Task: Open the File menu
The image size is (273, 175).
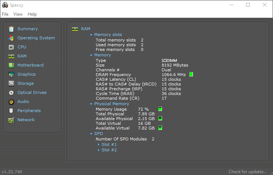Action: pos(5,14)
